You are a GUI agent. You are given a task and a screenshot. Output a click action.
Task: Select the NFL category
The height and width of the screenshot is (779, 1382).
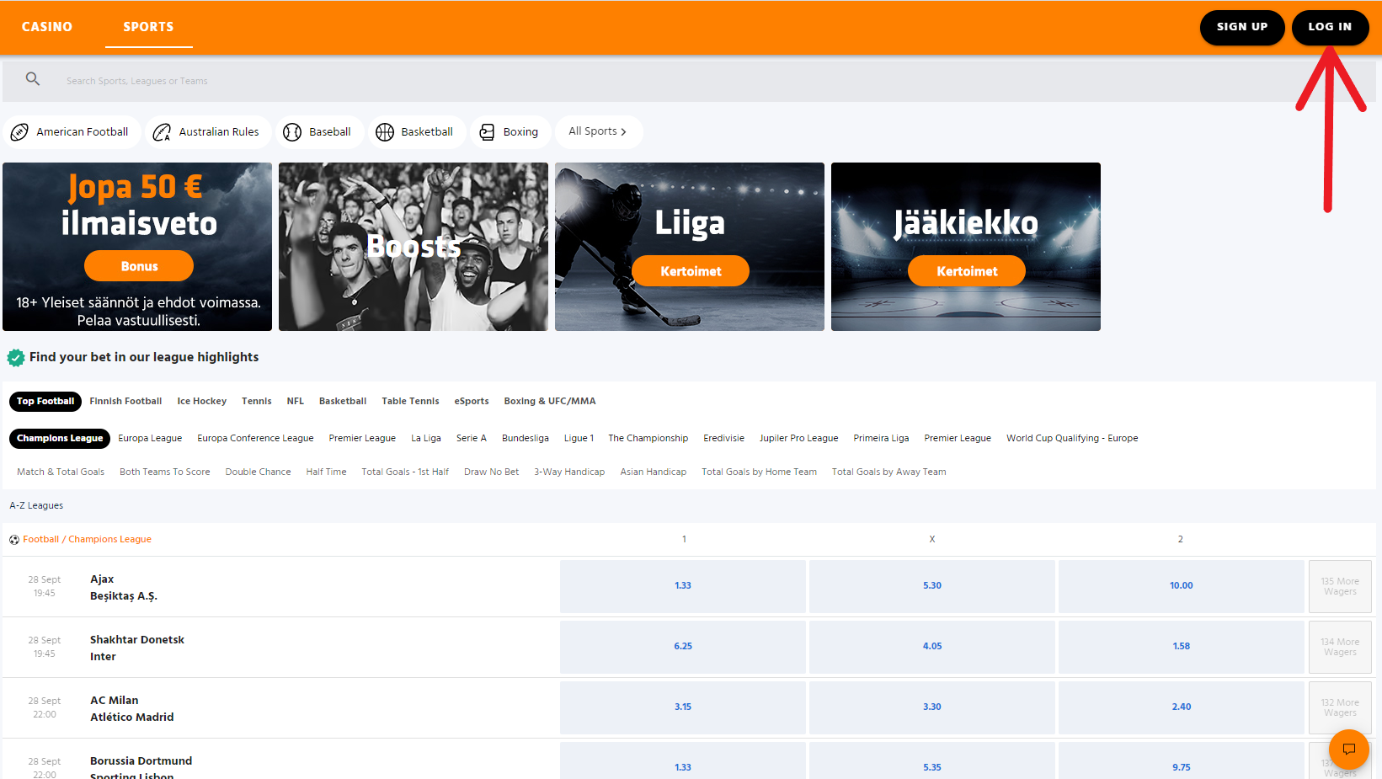tap(295, 402)
